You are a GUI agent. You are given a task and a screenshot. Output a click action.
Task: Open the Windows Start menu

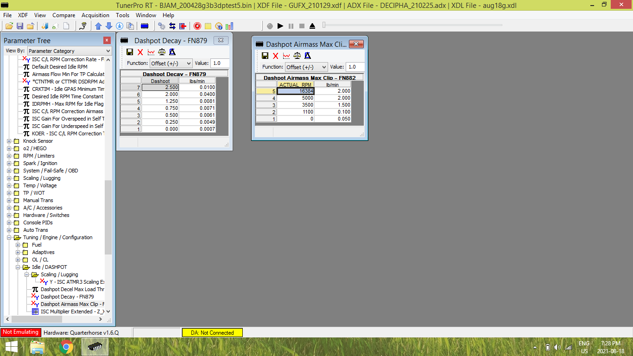(x=12, y=347)
